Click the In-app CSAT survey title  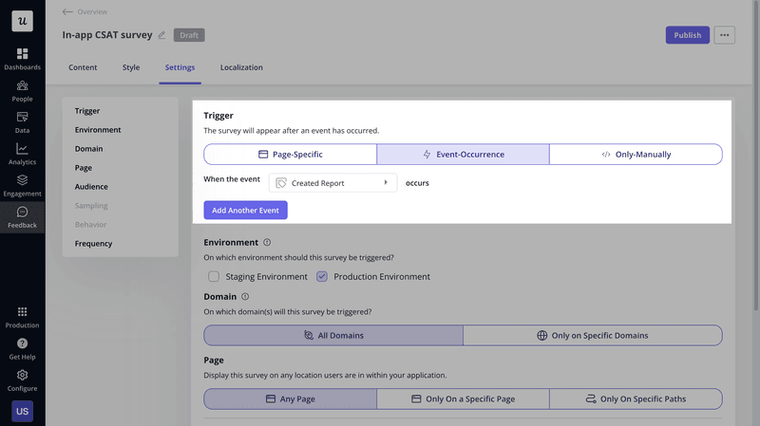[107, 35]
